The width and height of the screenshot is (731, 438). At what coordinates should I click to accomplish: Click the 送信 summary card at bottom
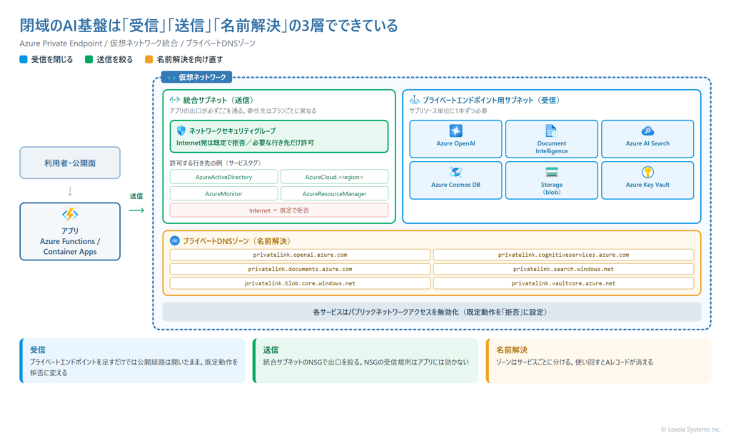pos(365,361)
